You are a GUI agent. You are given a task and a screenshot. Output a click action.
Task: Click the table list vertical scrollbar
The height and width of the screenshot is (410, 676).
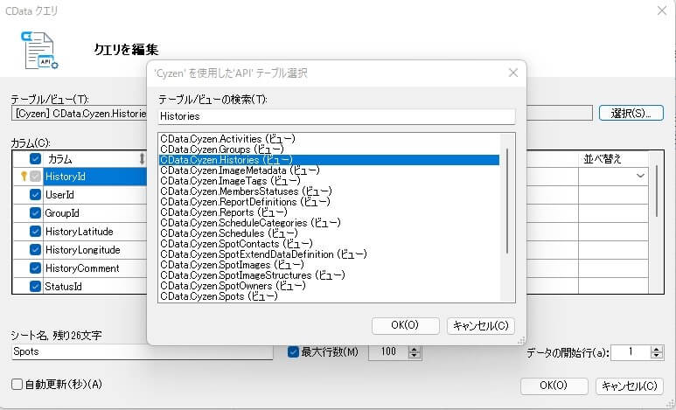(x=507, y=200)
